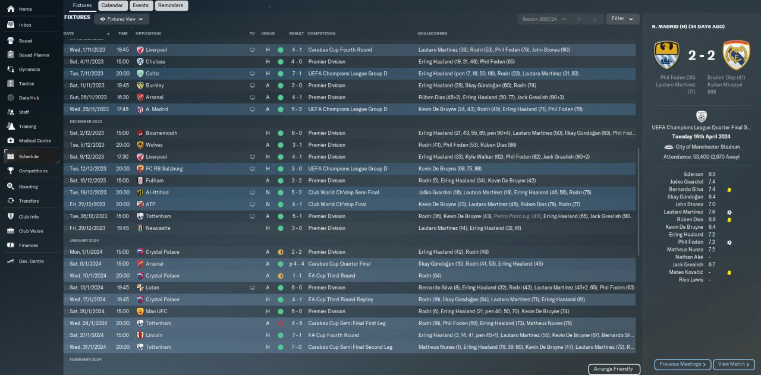
Task: Click Ederson in player ratings list
Action: (x=693, y=174)
